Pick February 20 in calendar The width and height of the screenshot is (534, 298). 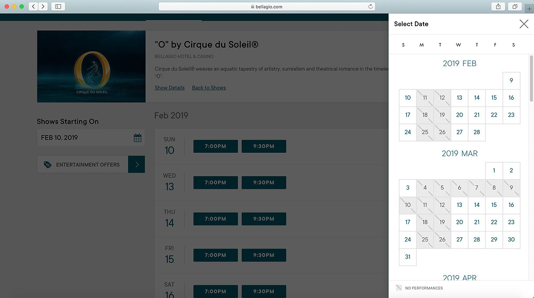[459, 115]
